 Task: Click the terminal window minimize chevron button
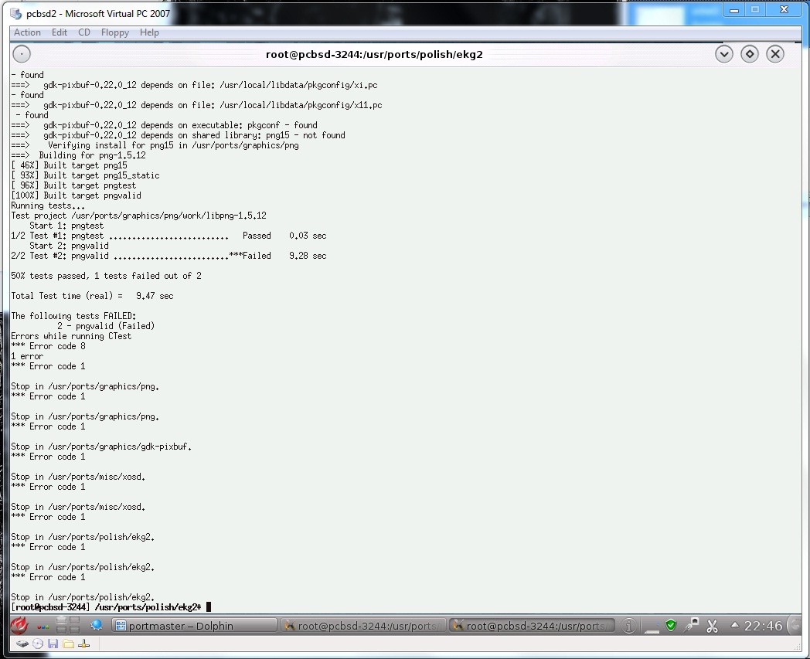click(x=723, y=54)
